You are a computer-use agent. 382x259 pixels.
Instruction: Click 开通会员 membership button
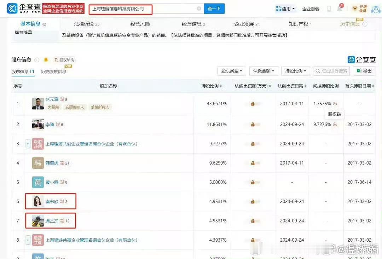[x=360, y=8]
